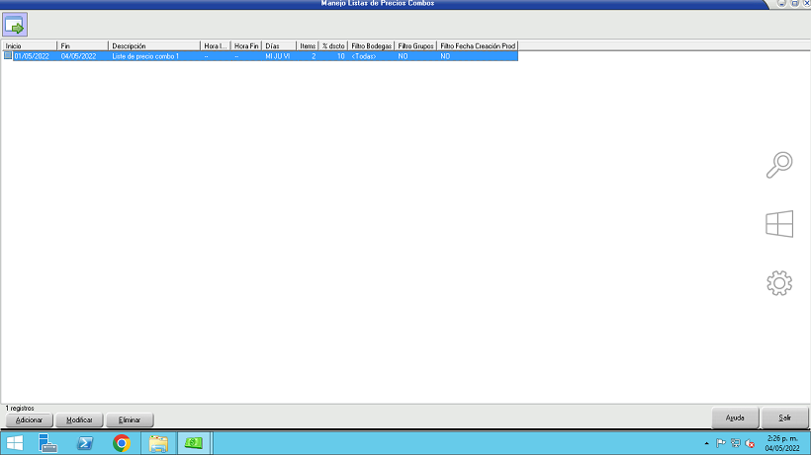Viewport: 811px width, 455px height.
Task: Sort list by the Inicio column header
Action: coord(30,45)
